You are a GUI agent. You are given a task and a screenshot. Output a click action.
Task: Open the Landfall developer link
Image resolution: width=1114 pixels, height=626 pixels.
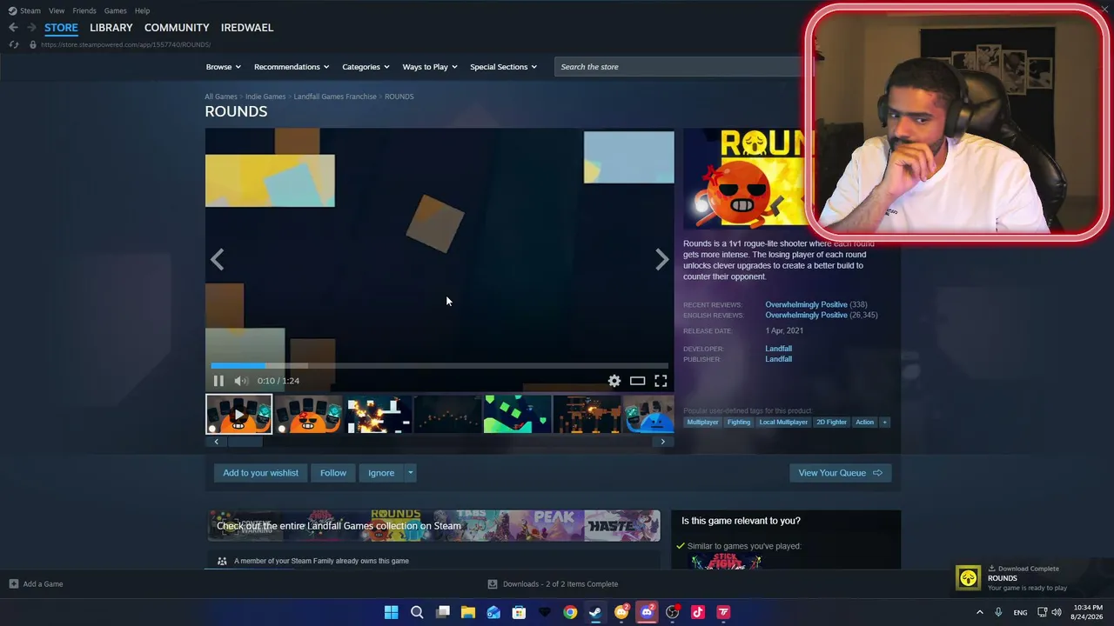(x=779, y=349)
